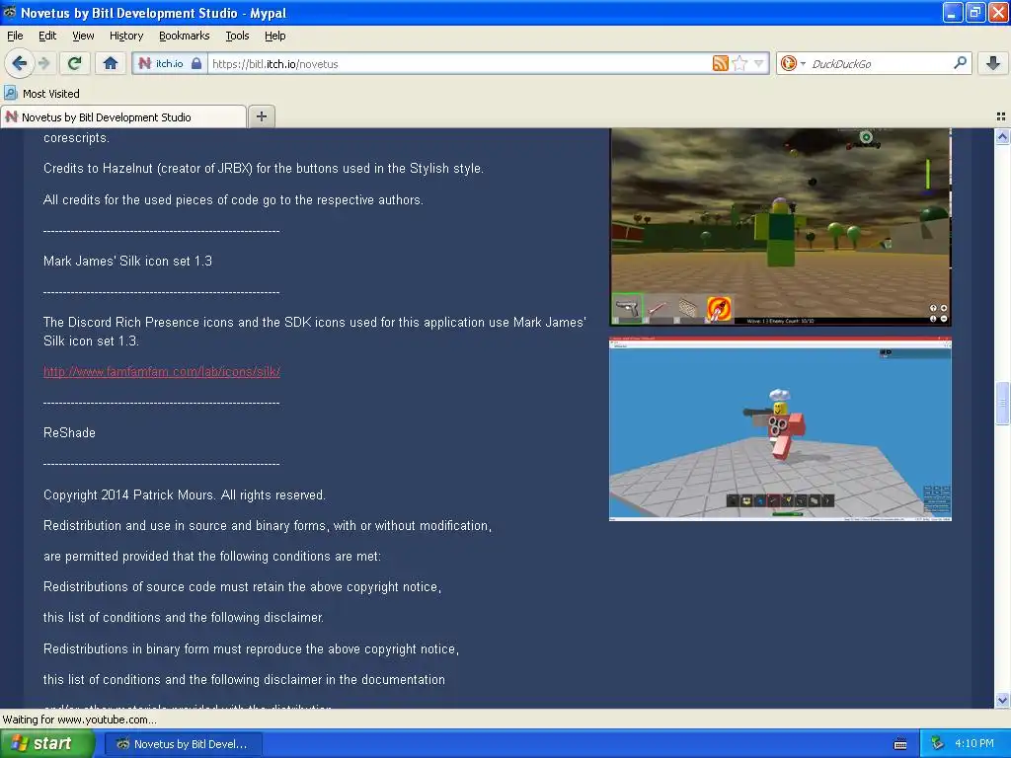This screenshot has height=758, width=1011.
Task: Open the blue-sky character screenshot thumbnail
Action: tap(780, 428)
